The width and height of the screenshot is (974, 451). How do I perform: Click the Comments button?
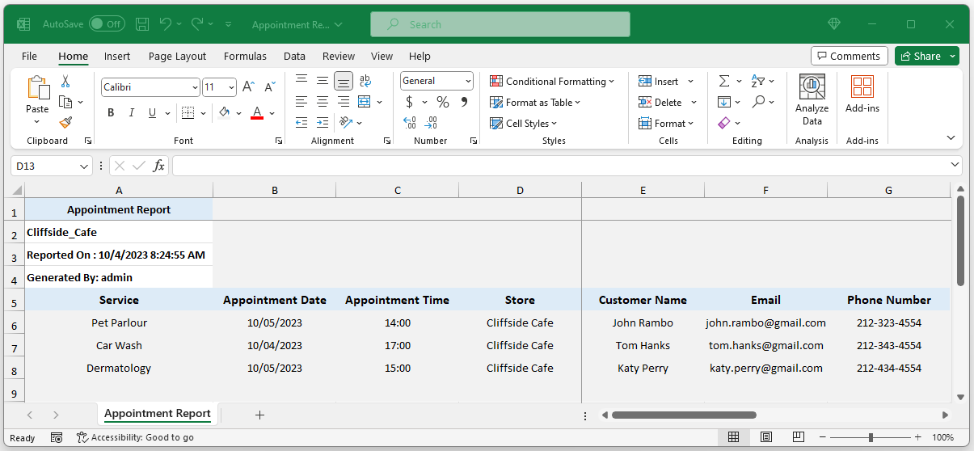849,56
